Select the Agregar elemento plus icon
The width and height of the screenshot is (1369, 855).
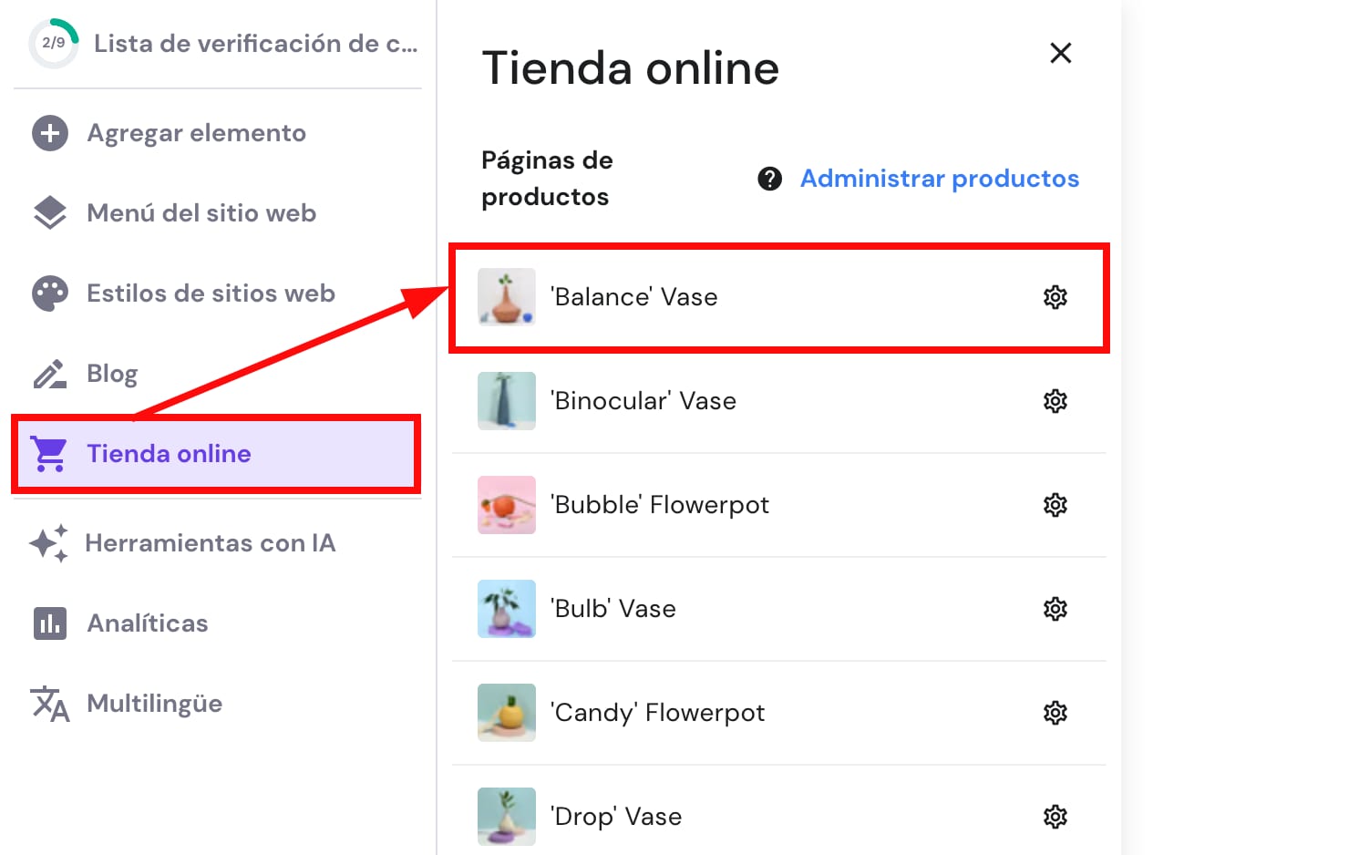(49, 132)
